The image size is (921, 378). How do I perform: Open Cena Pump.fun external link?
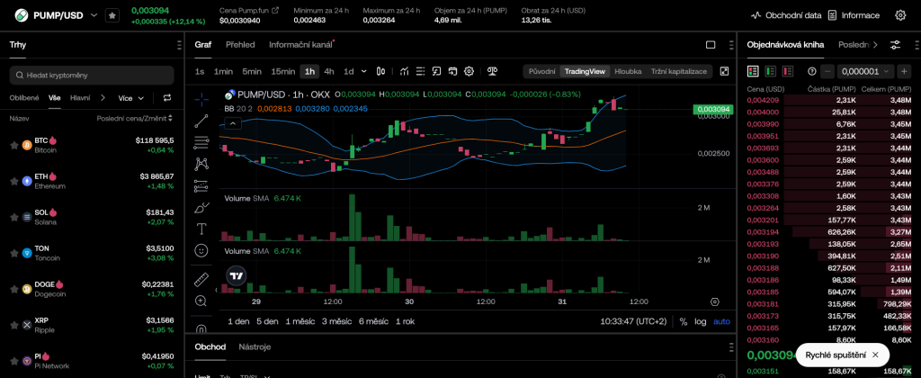(275, 11)
